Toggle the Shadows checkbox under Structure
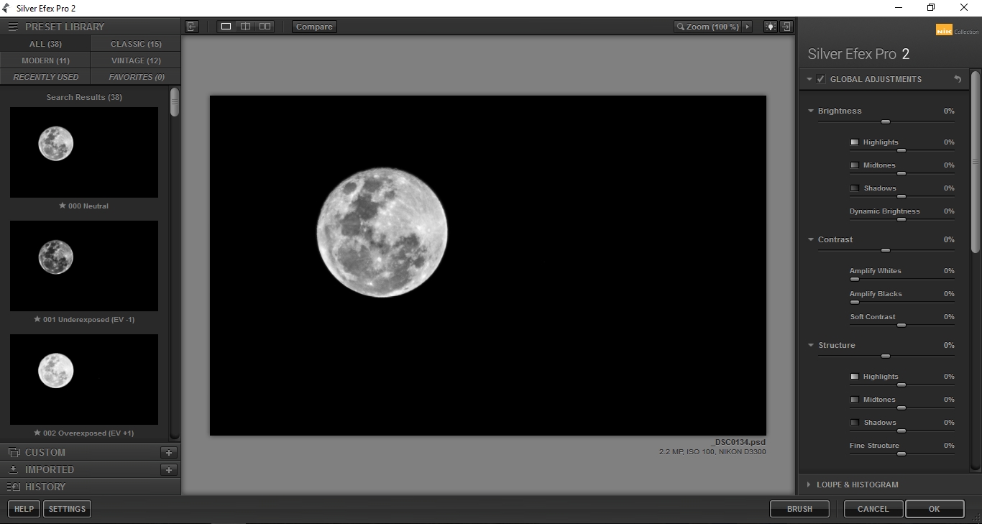 pyautogui.click(x=855, y=422)
